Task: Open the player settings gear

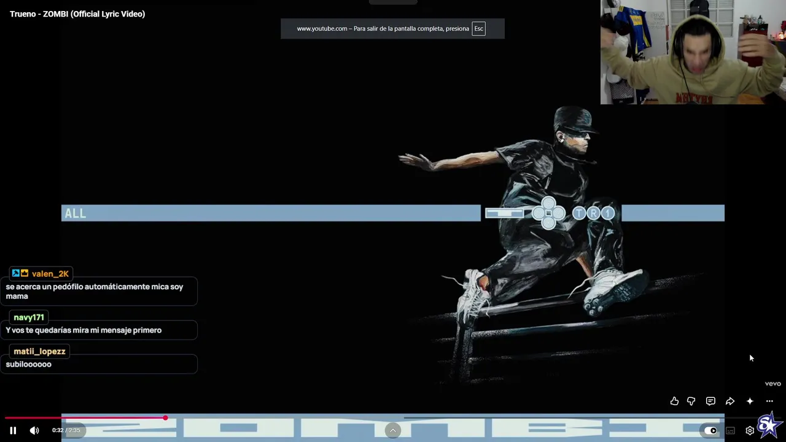Action: click(750, 430)
